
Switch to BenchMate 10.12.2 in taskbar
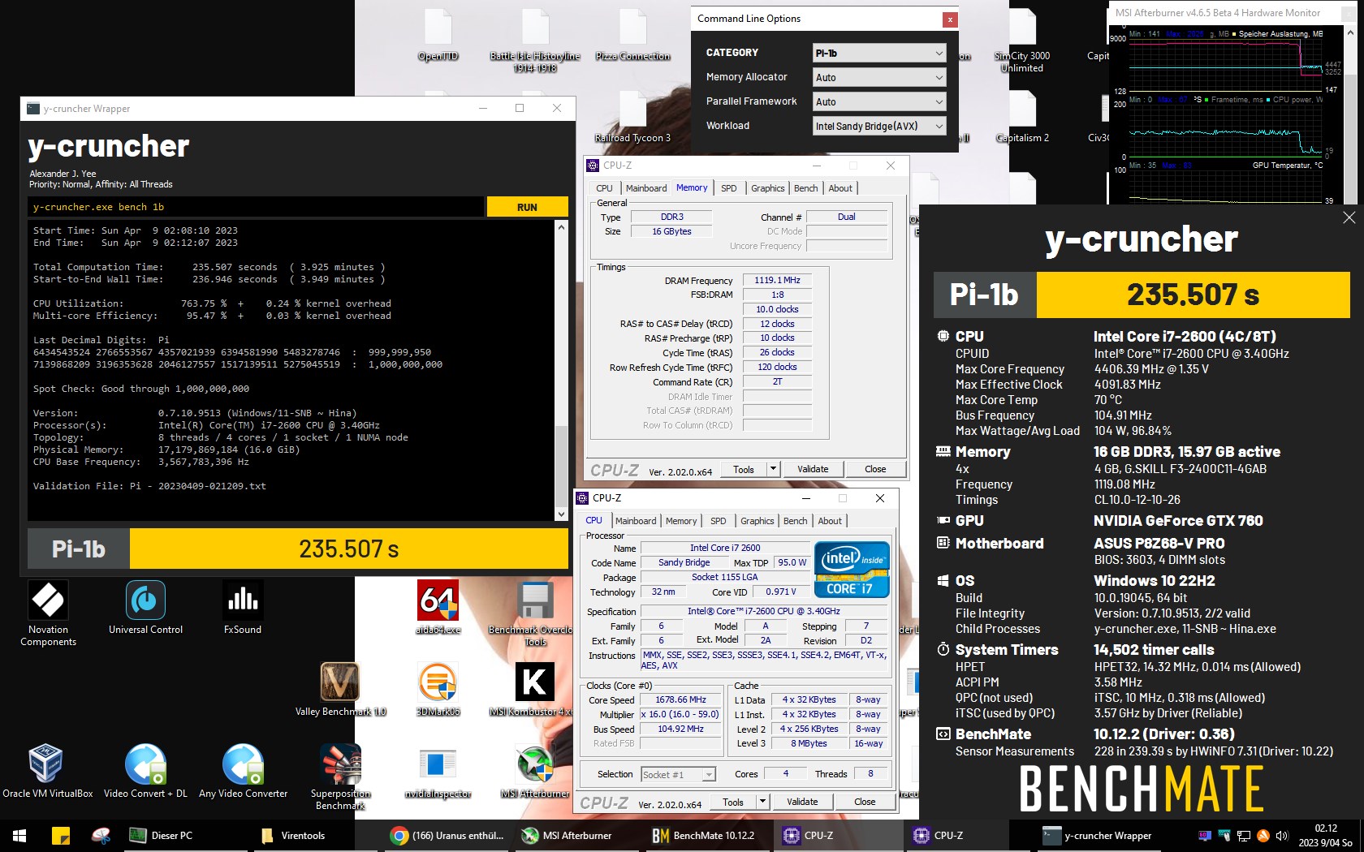pos(705,835)
